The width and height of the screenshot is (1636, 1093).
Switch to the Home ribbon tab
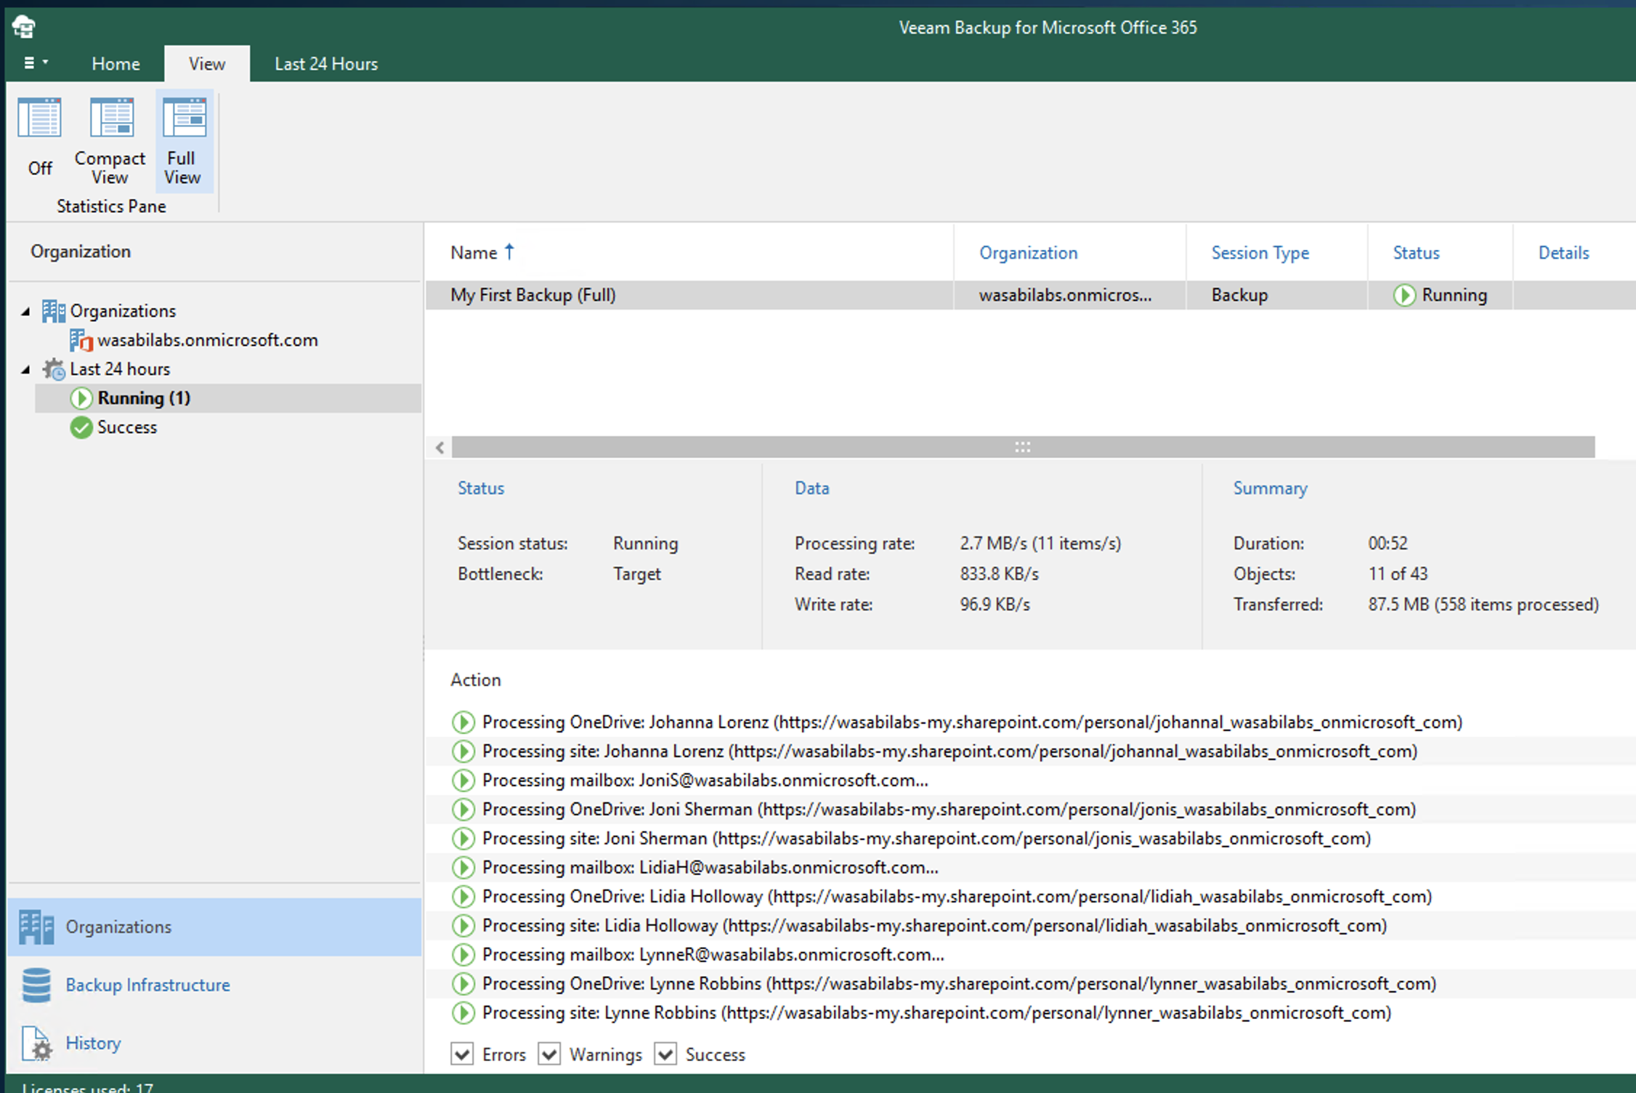116,64
